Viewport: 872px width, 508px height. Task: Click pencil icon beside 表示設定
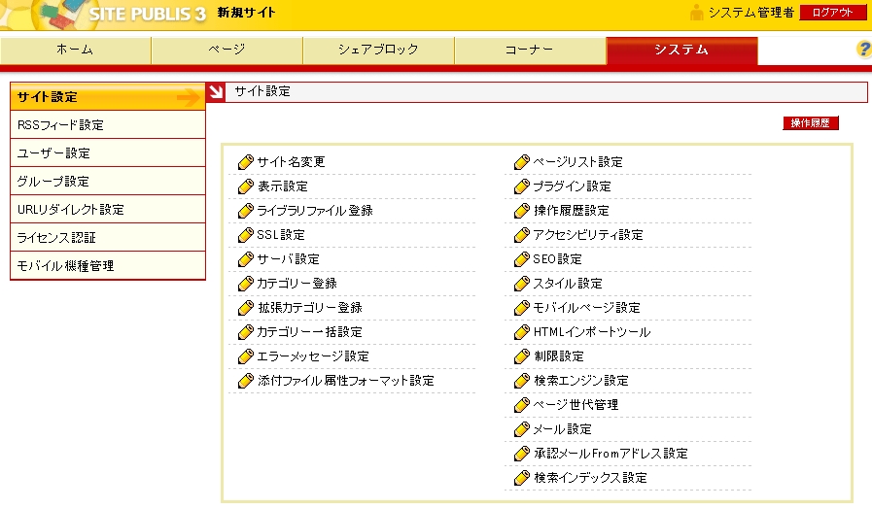tap(246, 186)
